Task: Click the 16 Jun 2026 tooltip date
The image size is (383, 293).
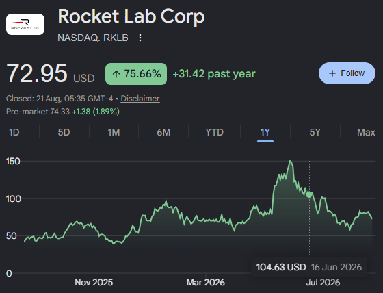Action: (336, 267)
